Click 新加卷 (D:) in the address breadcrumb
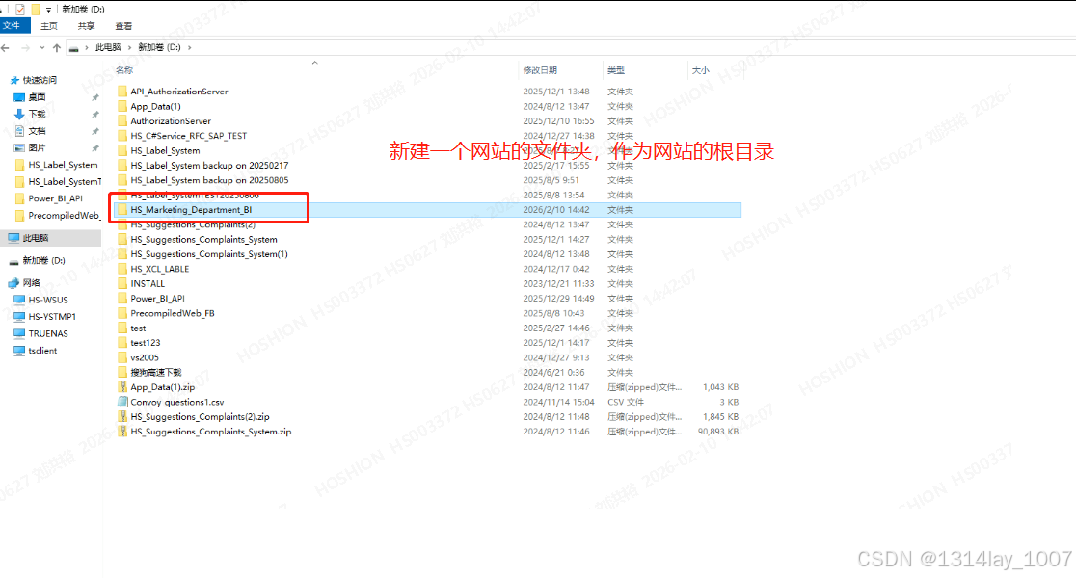Viewport: 1076px width, 578px height. (159, 47)
